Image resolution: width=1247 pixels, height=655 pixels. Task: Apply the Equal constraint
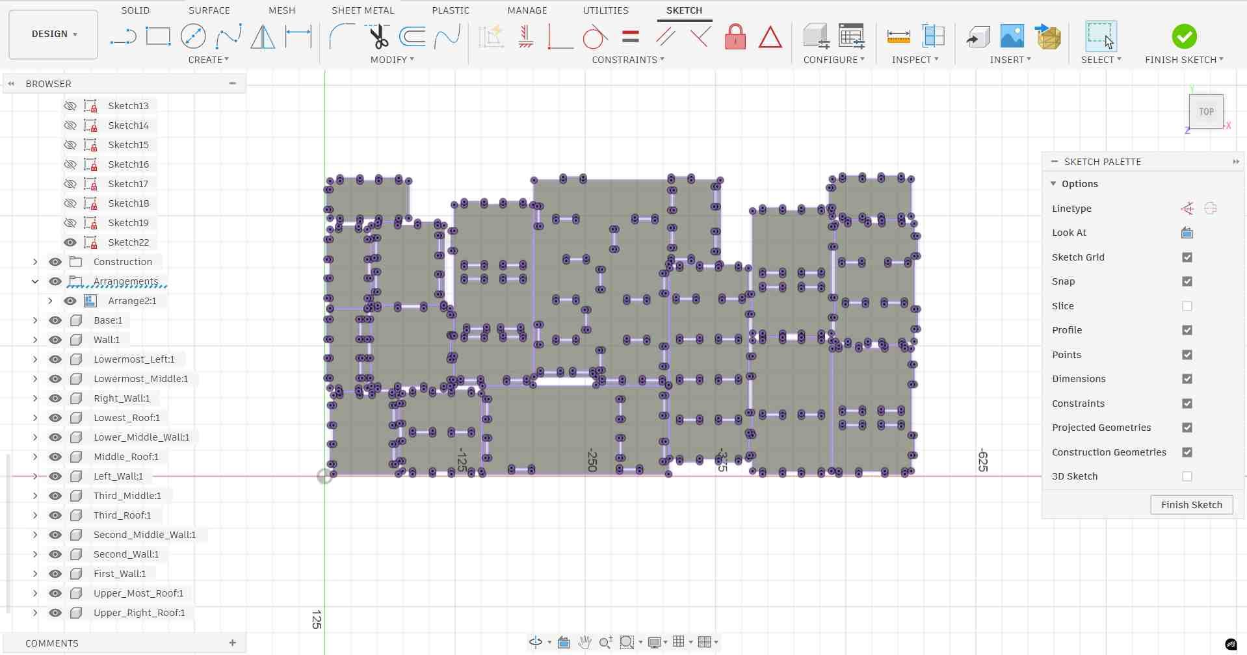click(629, 36)
